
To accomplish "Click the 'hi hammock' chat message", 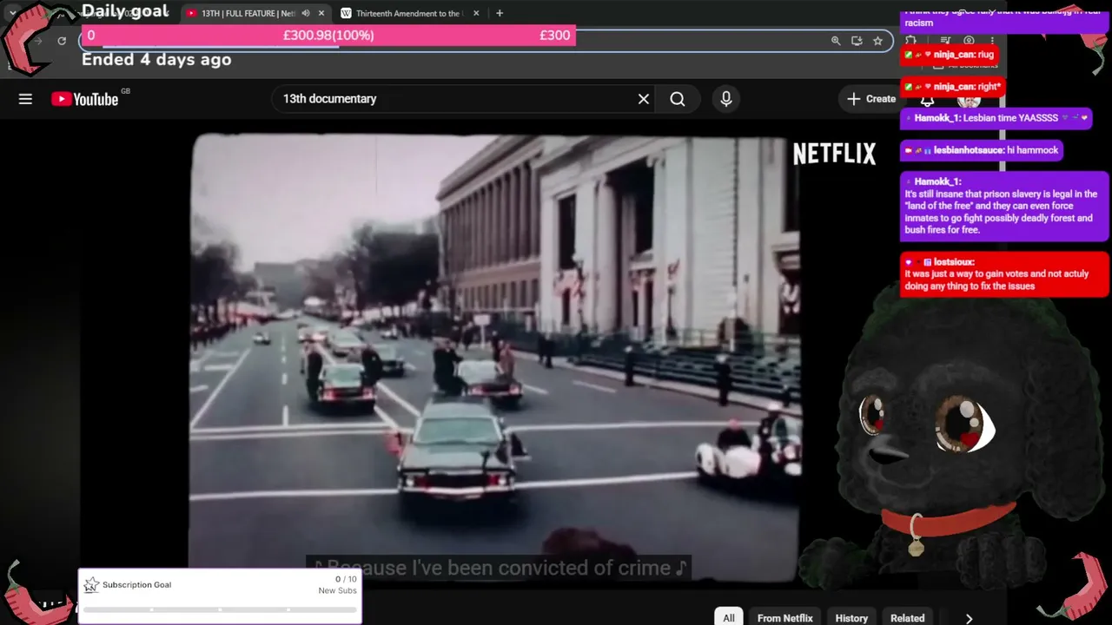I will click(981, 150).
